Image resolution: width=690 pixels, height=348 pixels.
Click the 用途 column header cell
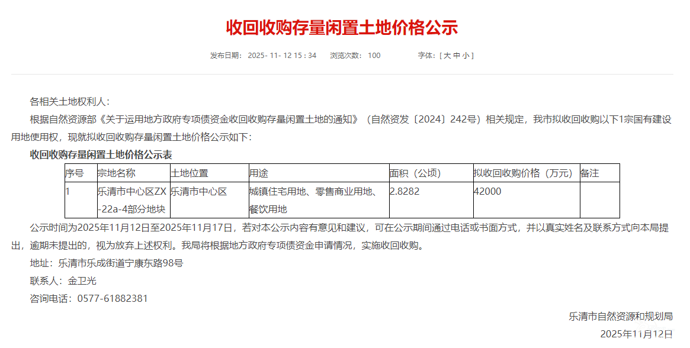coord(259,173)
